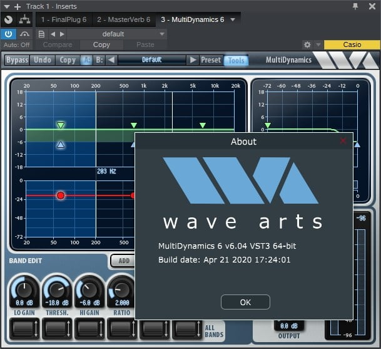Select green marker of the middle band
The width and height of the screenshot is (381, 349).
pyautogui.click(x=134, y=125)
